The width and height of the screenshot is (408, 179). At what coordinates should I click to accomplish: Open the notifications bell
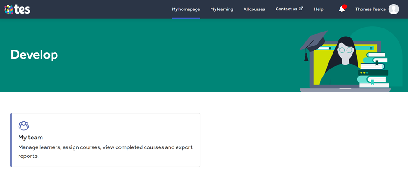pos(342,9)
